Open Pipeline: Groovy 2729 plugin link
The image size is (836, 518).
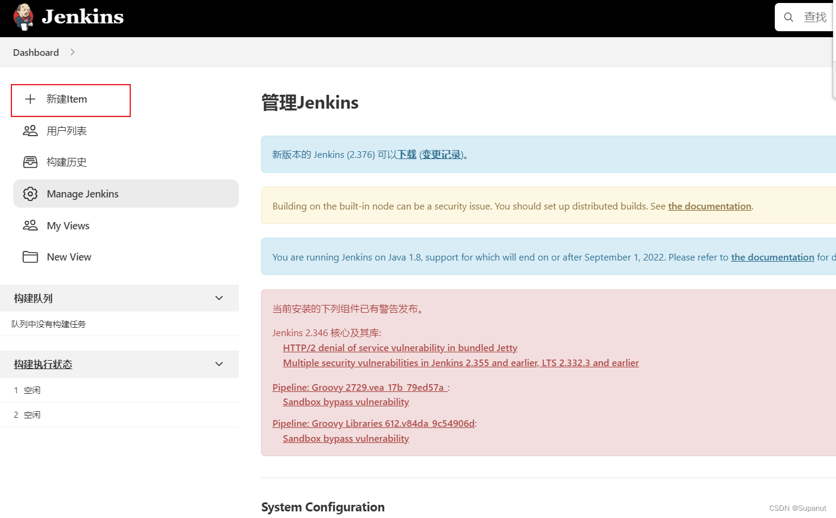[359, 387]
